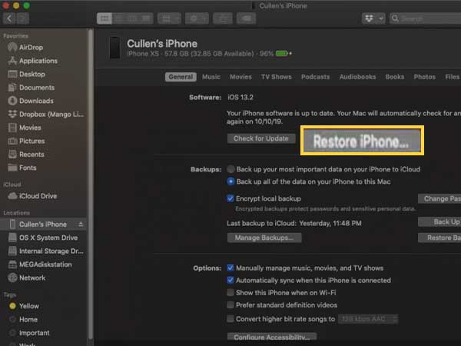Screen dimensions: 461x346
Task: Select back up all data to this Mac
Action: click(230, 181)
